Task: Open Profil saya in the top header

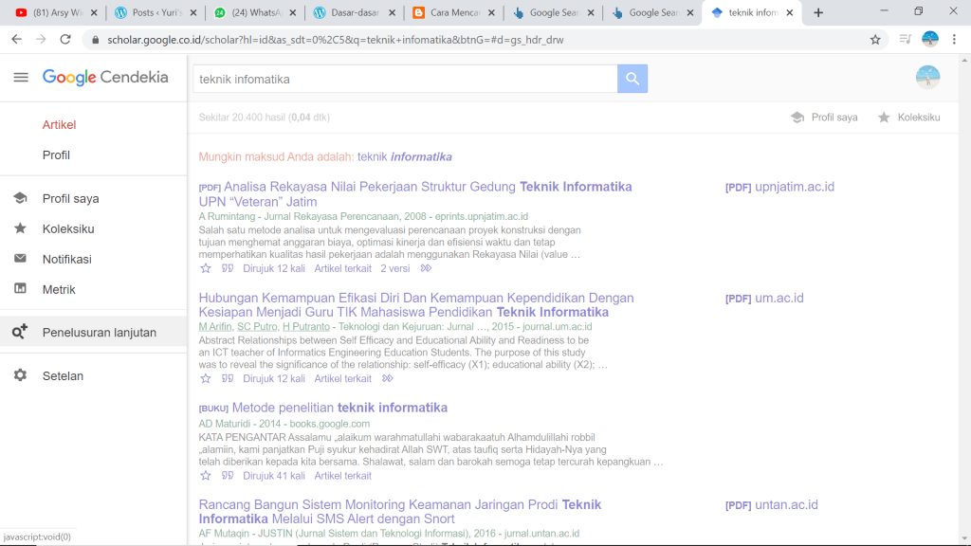Action: (x=824, y=118)
